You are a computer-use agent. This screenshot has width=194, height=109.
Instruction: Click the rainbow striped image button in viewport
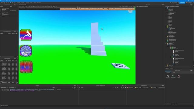26,67
